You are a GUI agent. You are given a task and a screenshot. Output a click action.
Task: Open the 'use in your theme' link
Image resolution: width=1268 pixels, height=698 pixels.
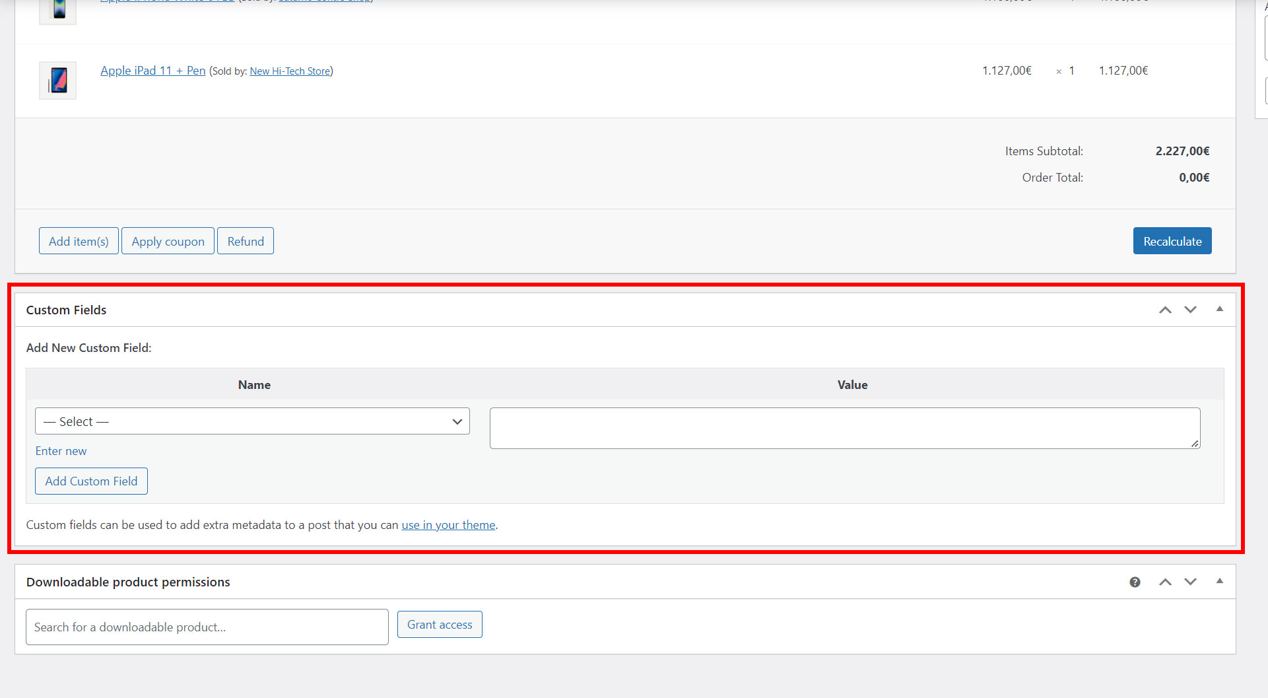(448, 525)
